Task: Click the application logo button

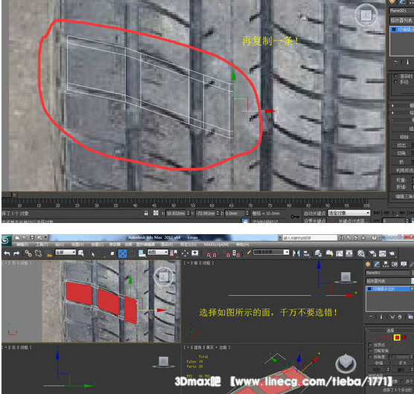Action: [6, 240]
